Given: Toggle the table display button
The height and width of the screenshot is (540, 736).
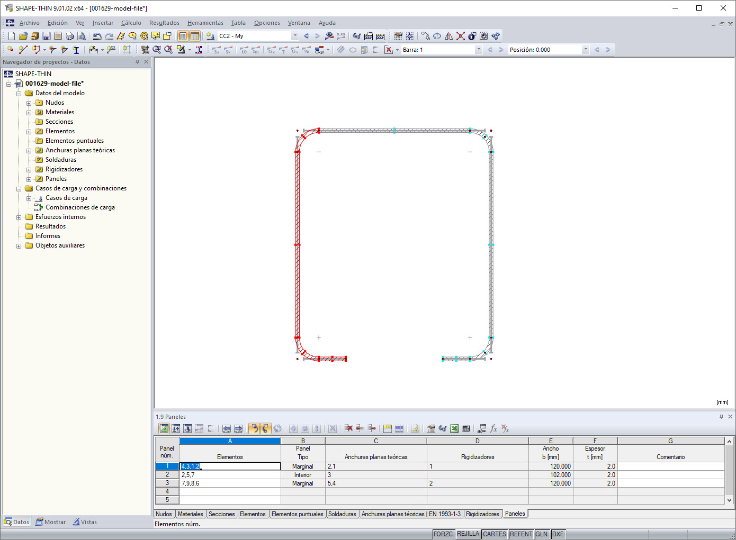Looking at the screenshot, I should click(x=195, y=36).
